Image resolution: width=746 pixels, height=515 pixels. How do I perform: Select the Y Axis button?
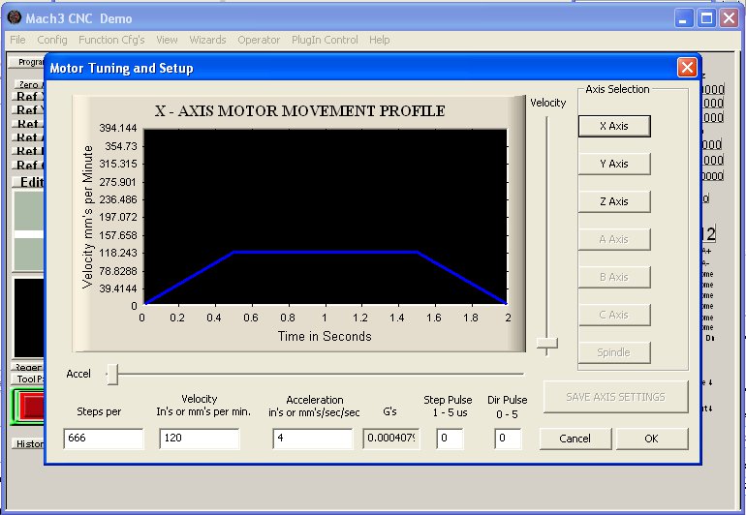(x=613, y=164)
